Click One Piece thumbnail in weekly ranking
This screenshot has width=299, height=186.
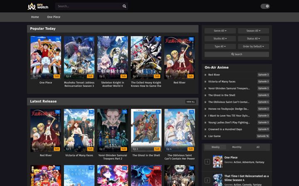click(218, 162)
